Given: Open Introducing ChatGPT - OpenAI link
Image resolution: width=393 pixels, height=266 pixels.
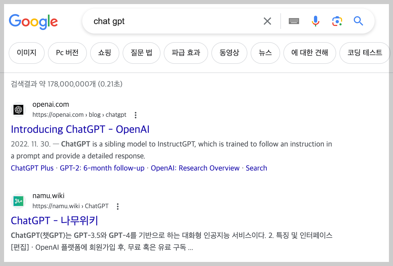Looking at the screenshot, I should pos(80,129).
